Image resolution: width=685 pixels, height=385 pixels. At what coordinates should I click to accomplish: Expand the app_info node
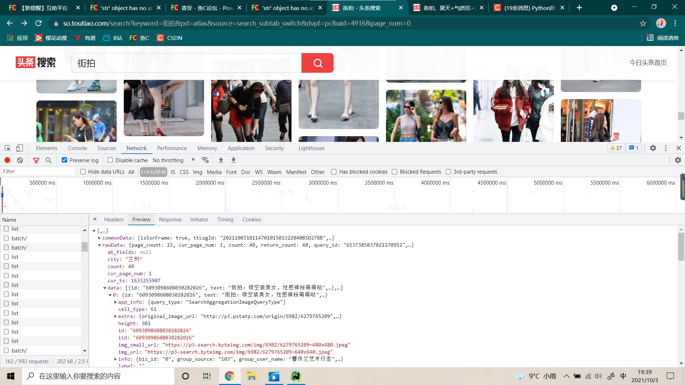click(x=115, y=302)
